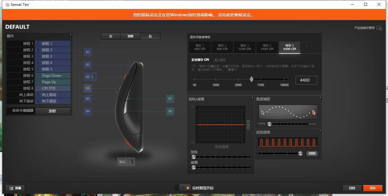Select 等级 5 4400 CPI tab
388x196 pixels.
pos(289,47)
